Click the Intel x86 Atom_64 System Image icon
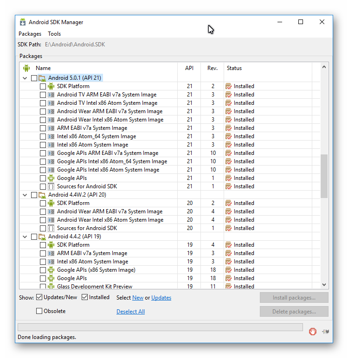This screenshot has width=348, height=358. click(x=51, y=136)
